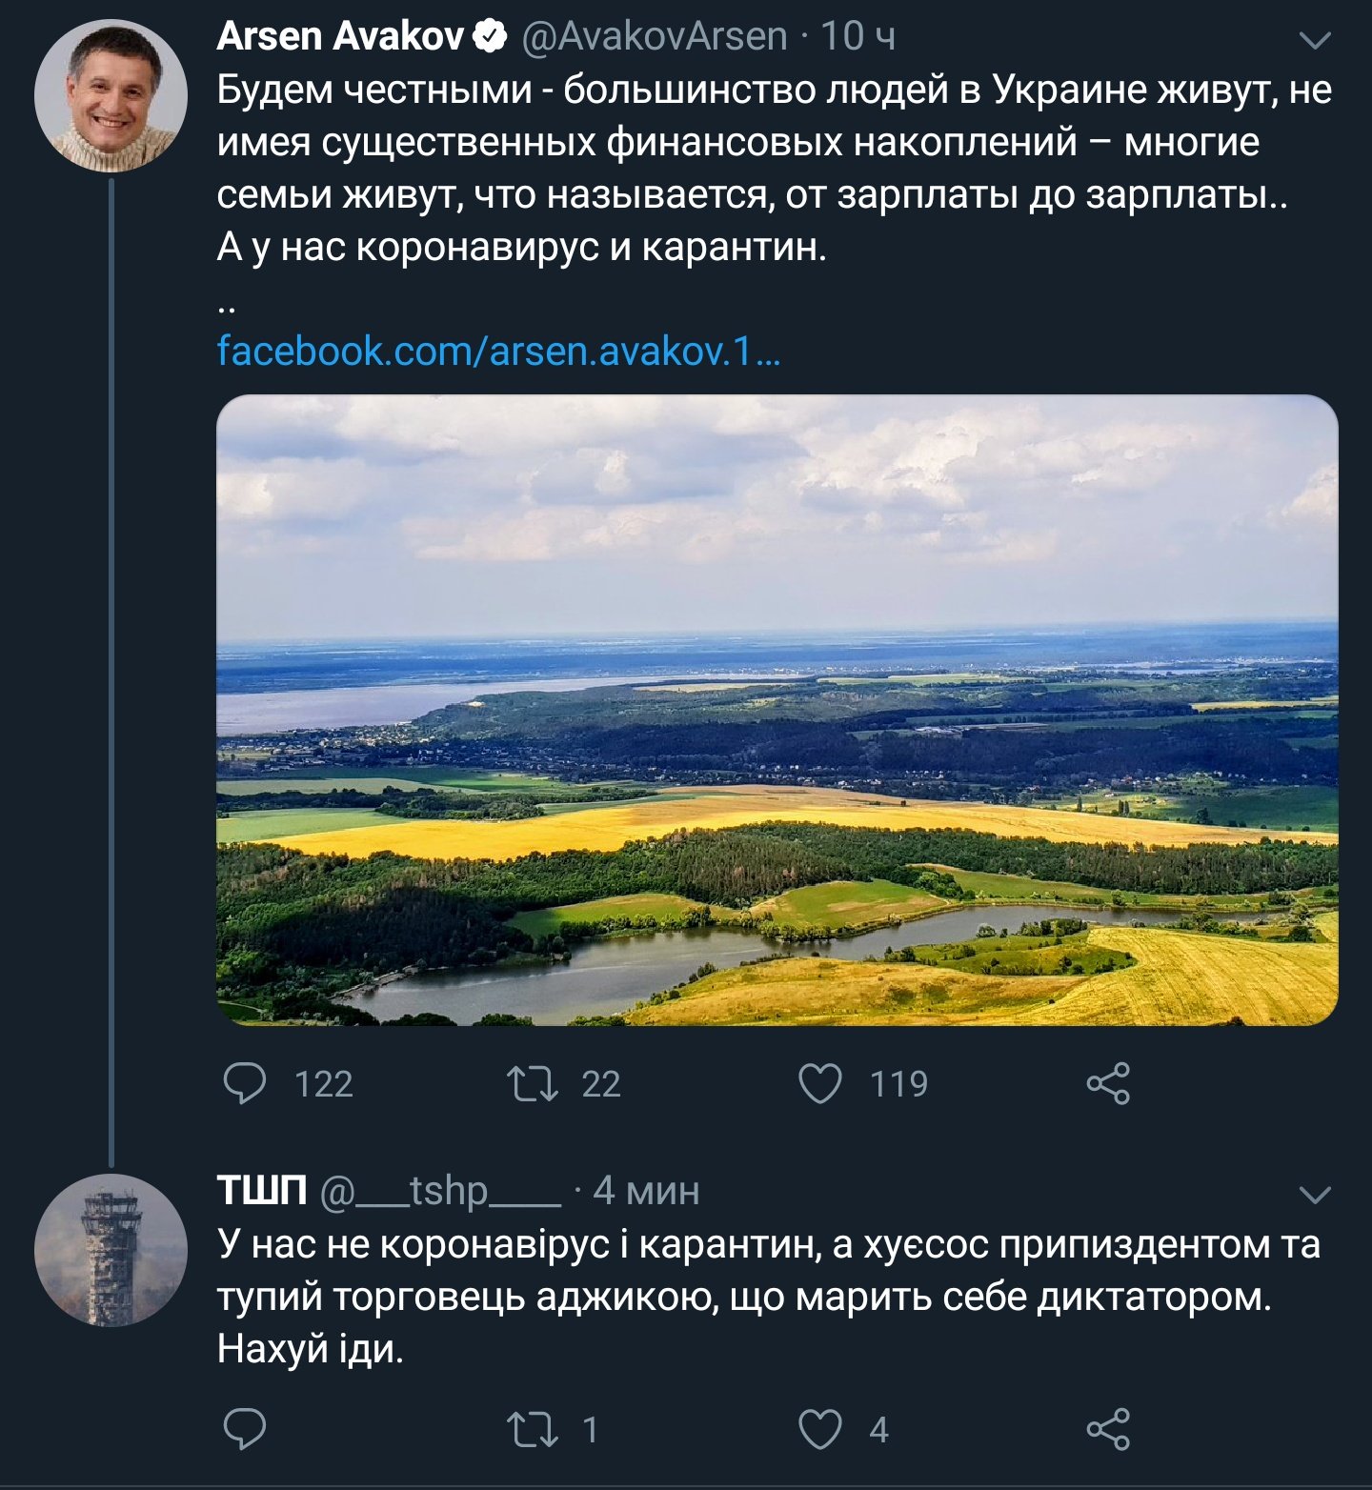Open Arsen Avakov's profile picture
The image size is (1372, 1490).
[111, 95]
